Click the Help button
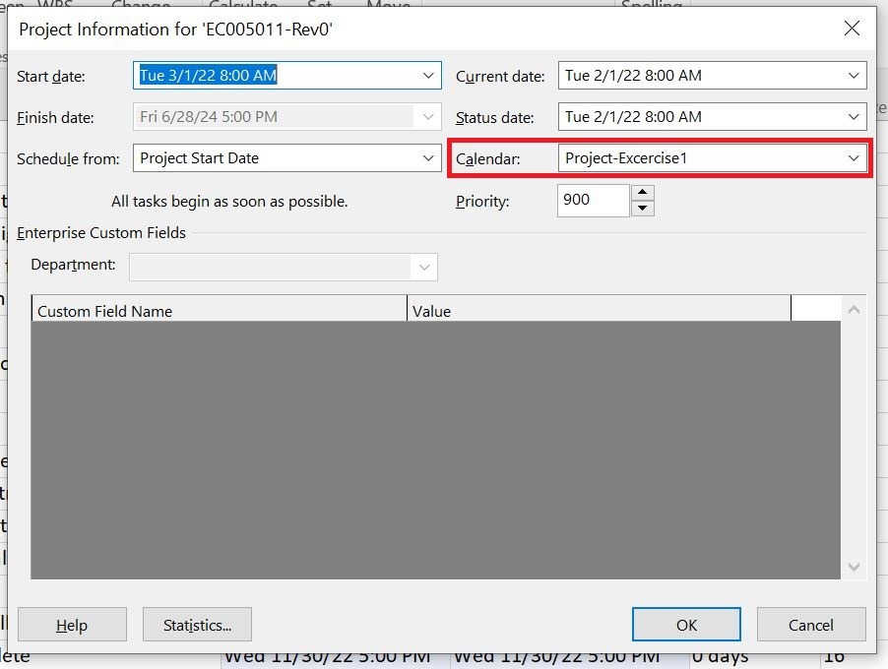888x669 pixels. [72, 625]
